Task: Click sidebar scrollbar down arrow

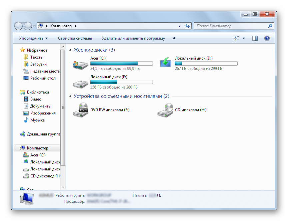Action: click(63, 187)
